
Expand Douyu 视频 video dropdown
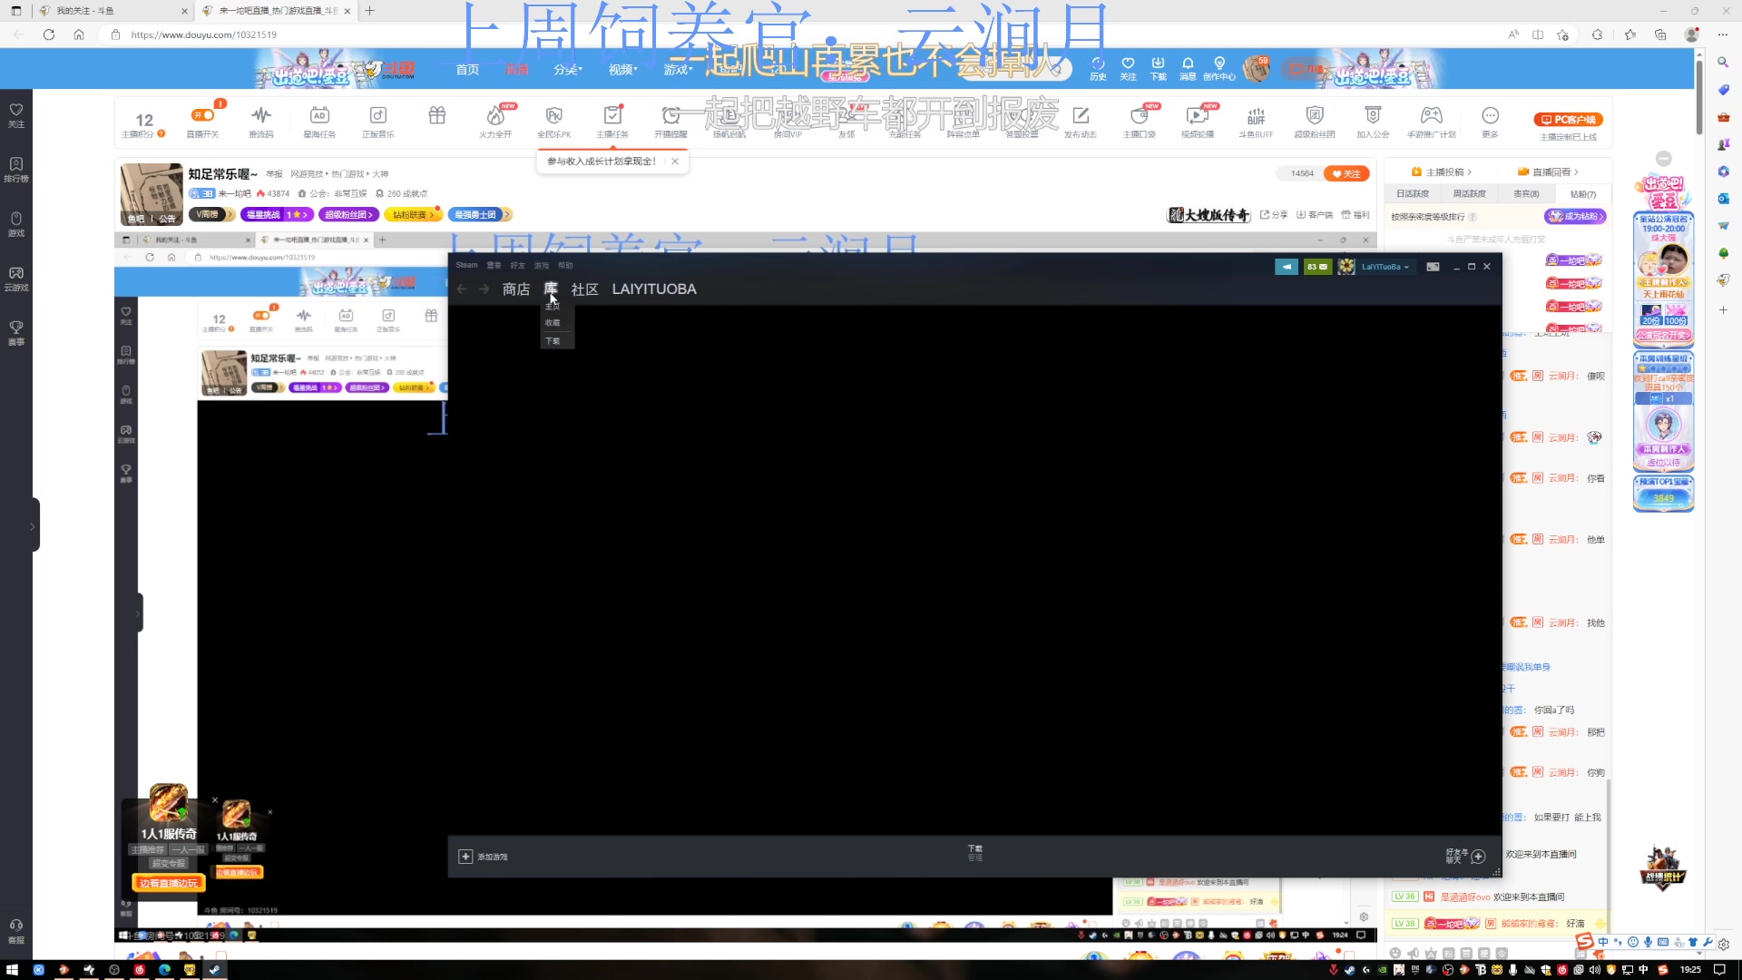pos(623,70)
